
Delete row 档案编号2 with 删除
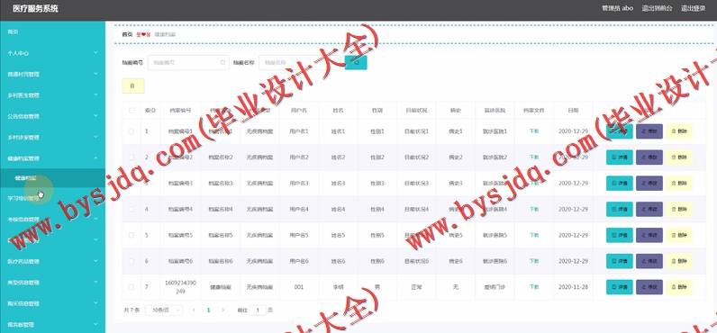679,157
